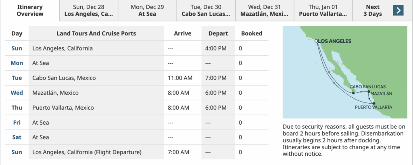The height and width of the screenshot is (165, 413).
Task: Click the Los Angeles marker on map
Action: click(316, 41)
